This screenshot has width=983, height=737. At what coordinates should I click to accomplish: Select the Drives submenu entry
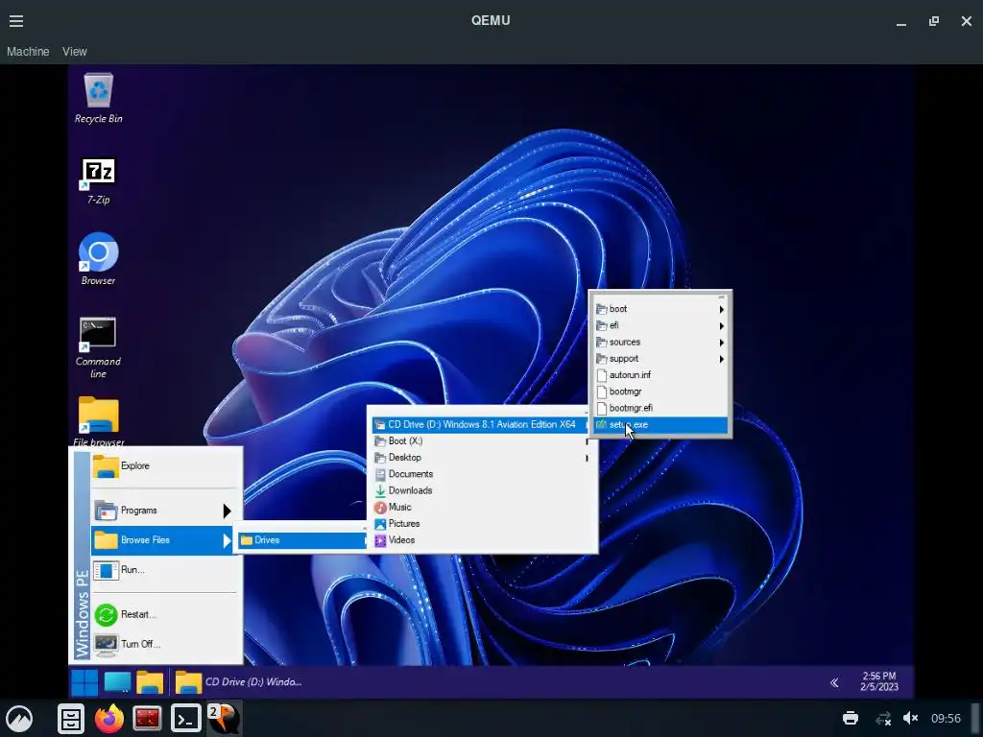[x=302, y=540]
